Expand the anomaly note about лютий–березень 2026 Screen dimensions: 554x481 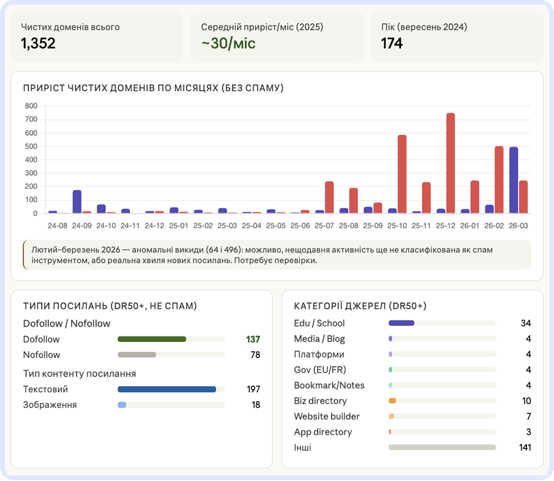277,254
